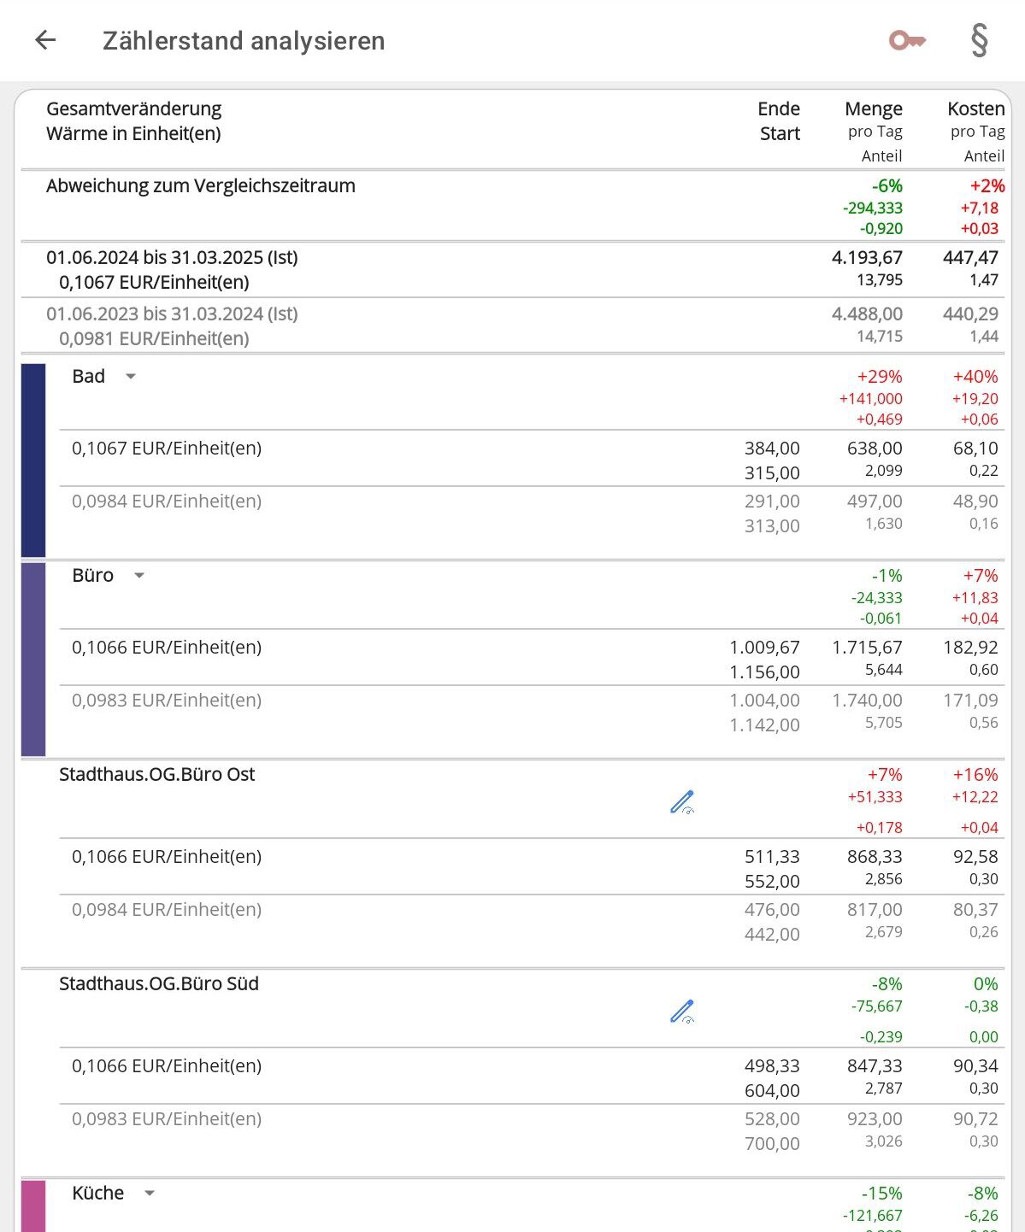Collapse the Büro group arrow

coord(139,576)
